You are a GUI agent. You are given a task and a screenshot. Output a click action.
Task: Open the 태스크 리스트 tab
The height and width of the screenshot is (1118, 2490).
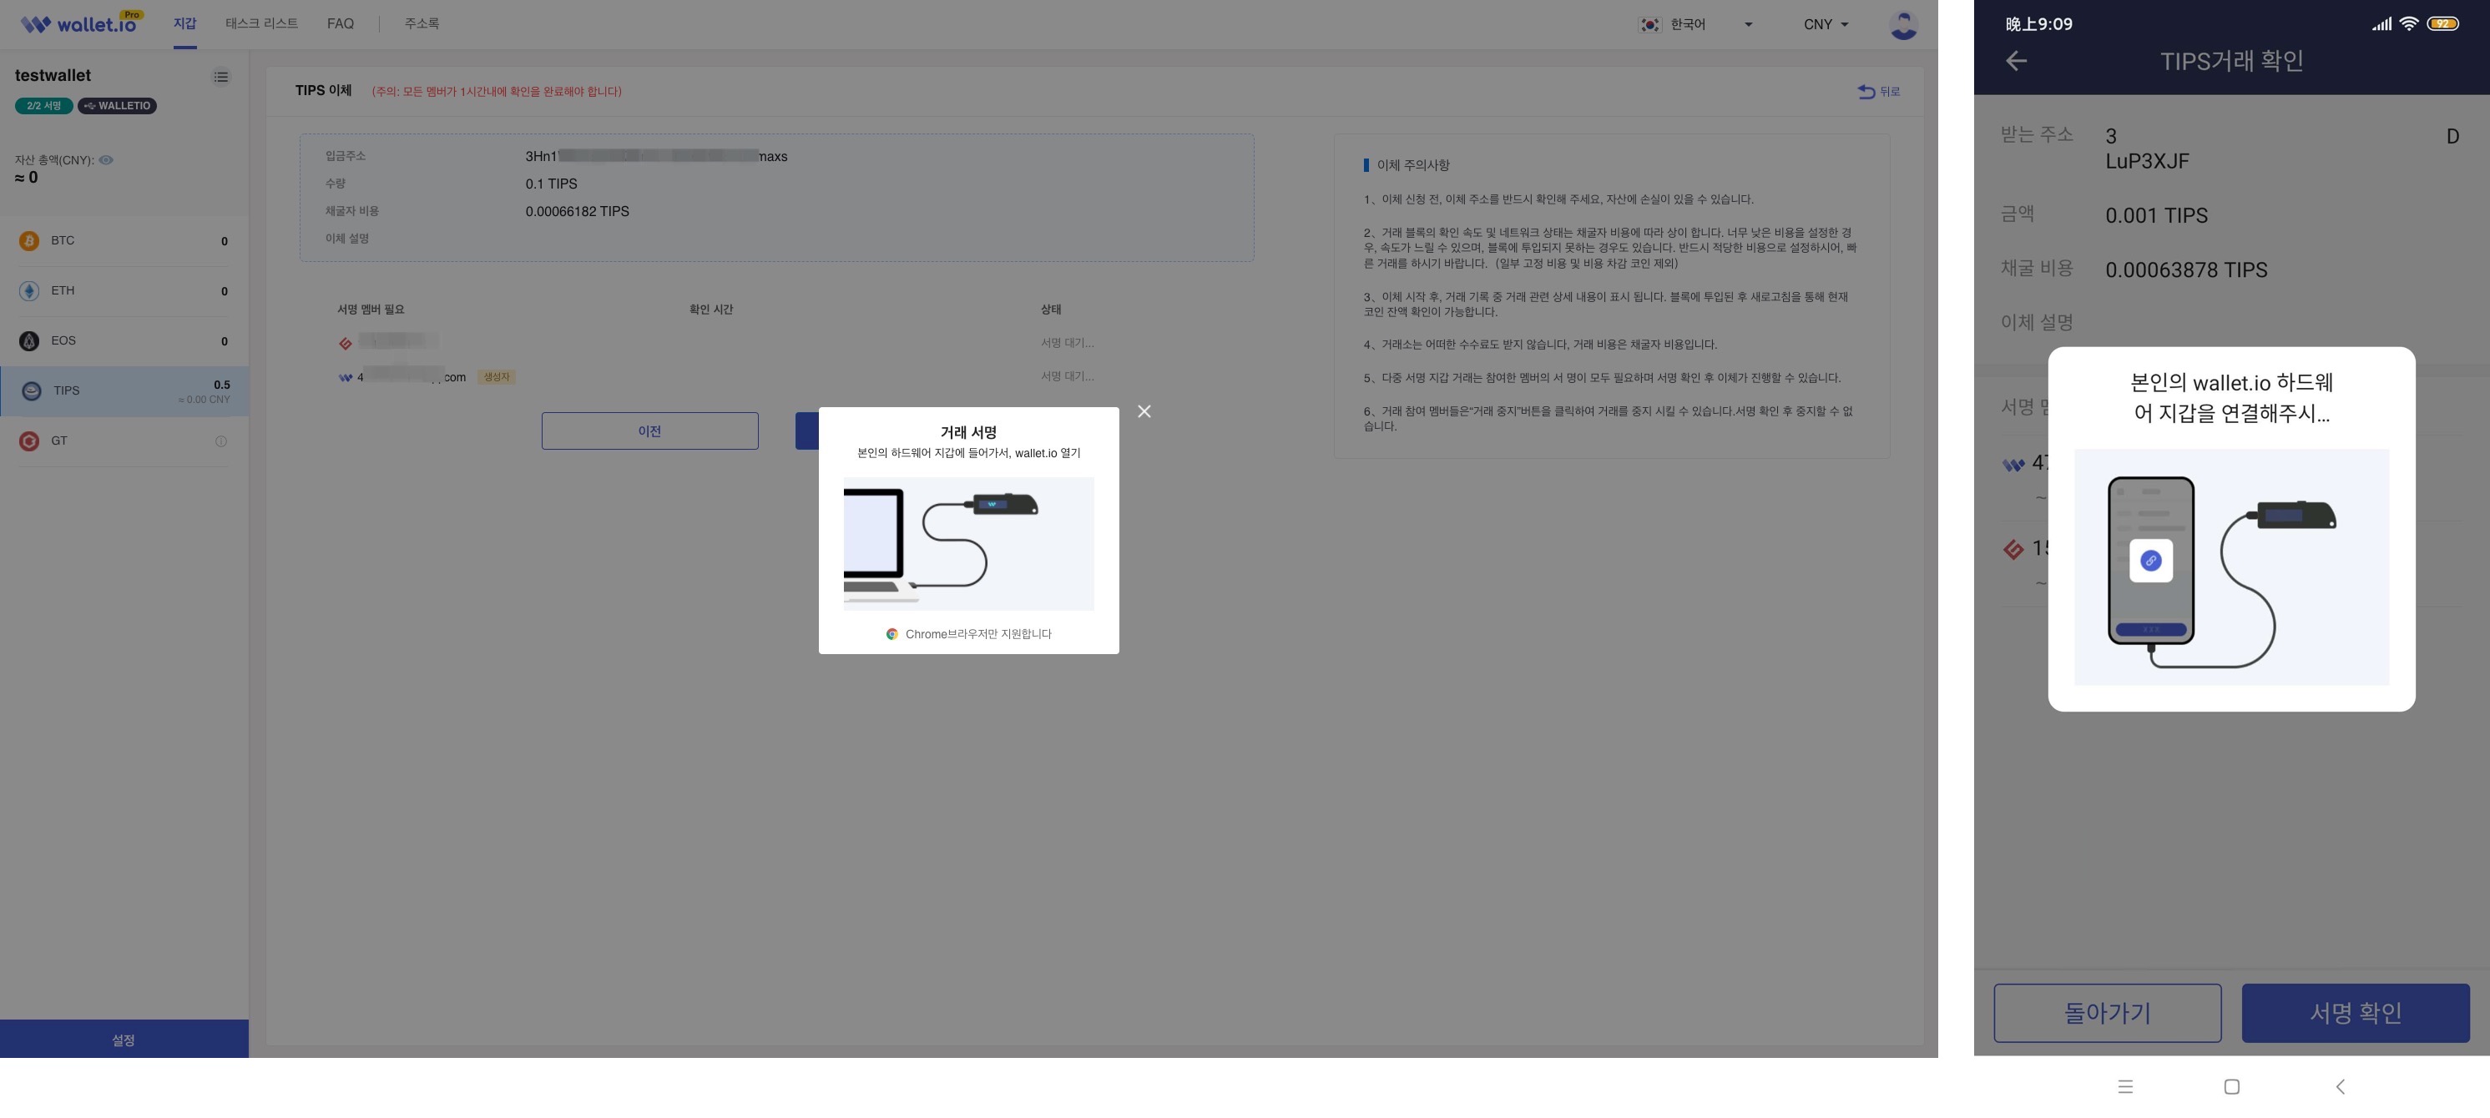261,23
